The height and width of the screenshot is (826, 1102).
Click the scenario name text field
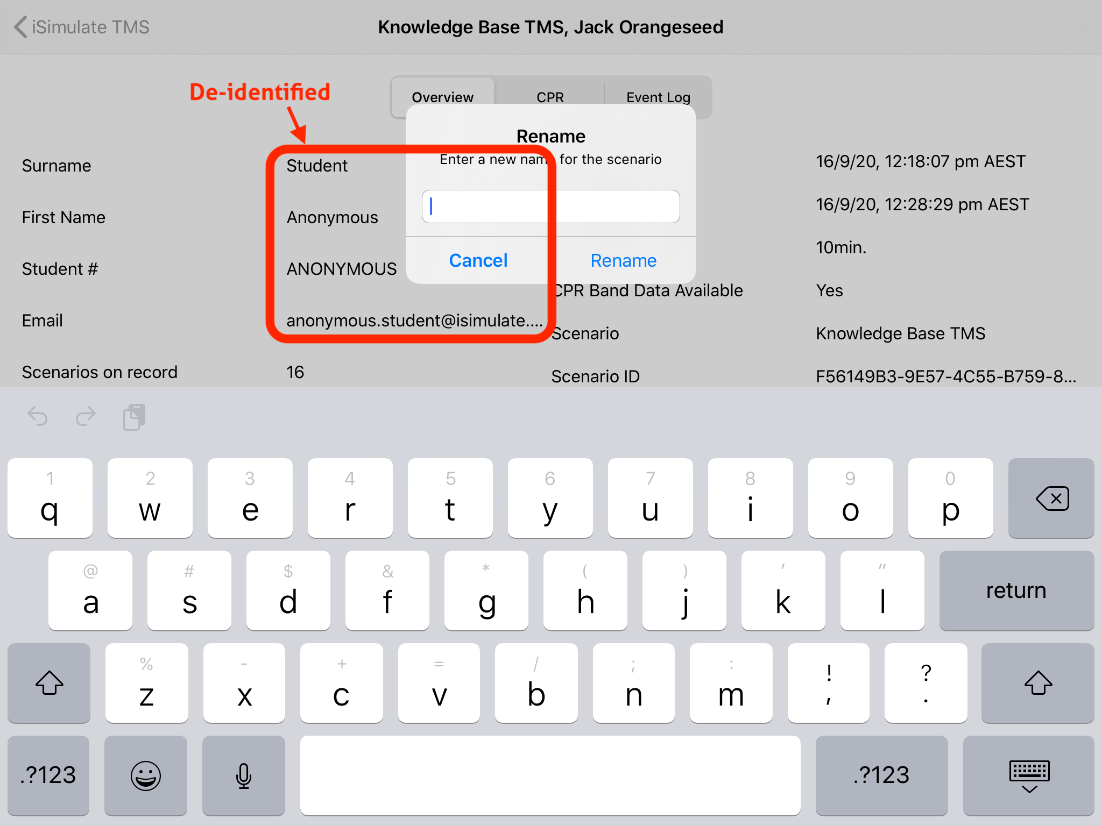tap(550, 206)
